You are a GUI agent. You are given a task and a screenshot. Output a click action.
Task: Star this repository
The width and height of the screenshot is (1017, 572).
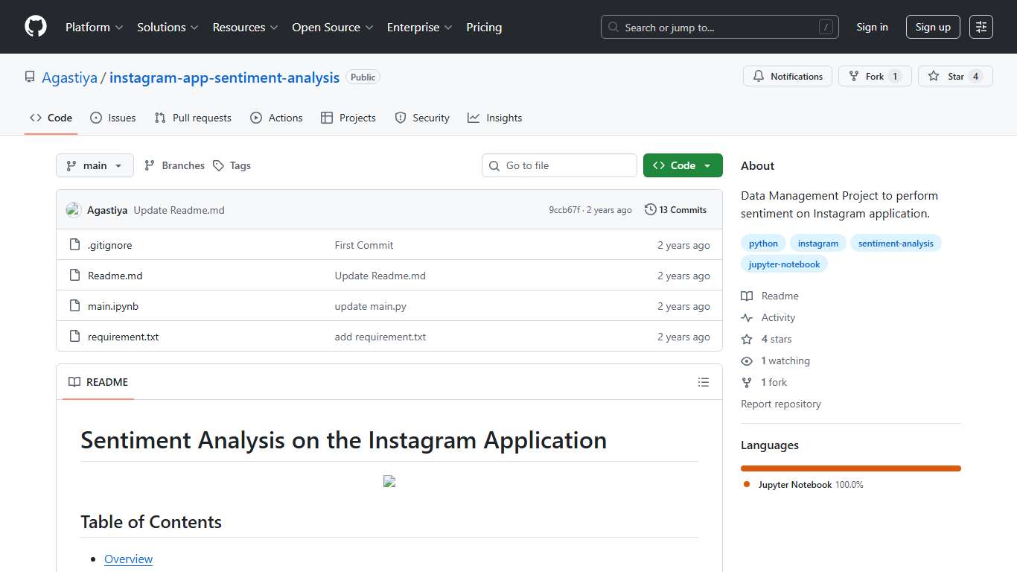coord(955,76)
